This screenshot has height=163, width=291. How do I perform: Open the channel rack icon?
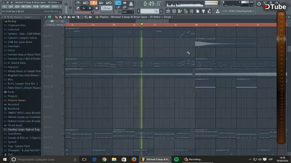pos(174,11)
